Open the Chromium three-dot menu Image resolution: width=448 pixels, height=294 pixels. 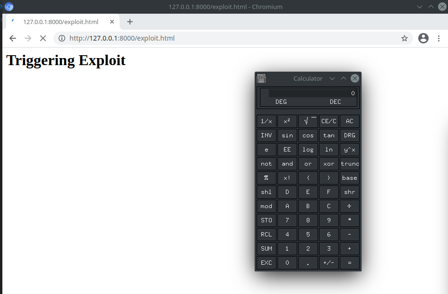[x=439, y=38]
